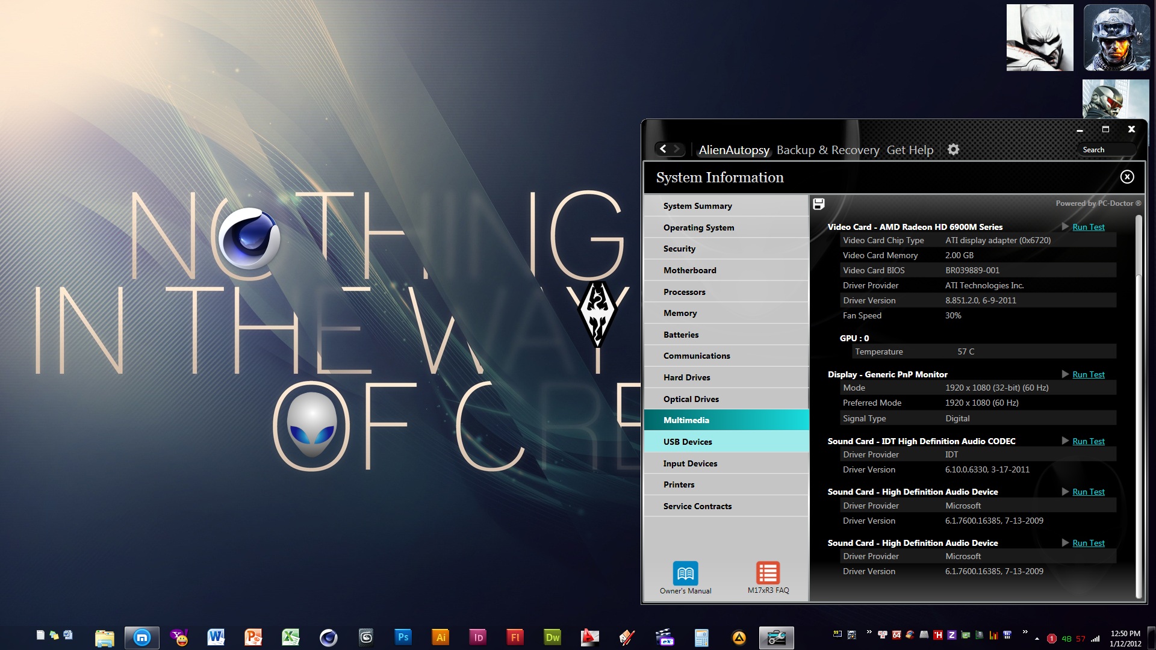
Task: Launch InDesign from the taskbar
Action: tap(478, 637)
